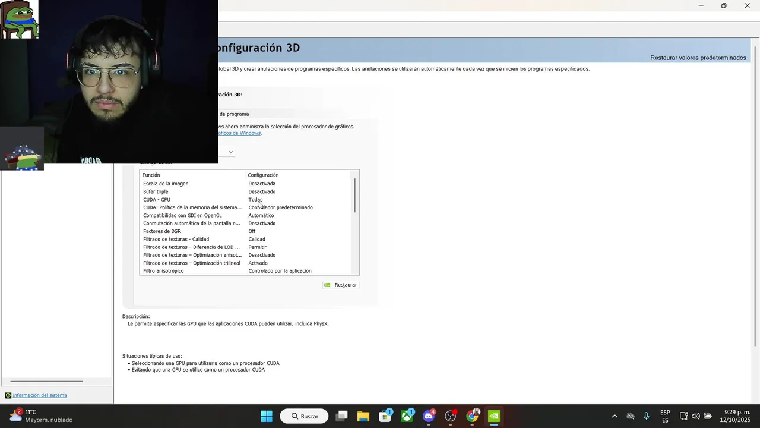Image resolution: width=760 pixels, height=428 pixels.
Task: Click the left panel horizontal scrollbar
Action: [x=46, y=381]
